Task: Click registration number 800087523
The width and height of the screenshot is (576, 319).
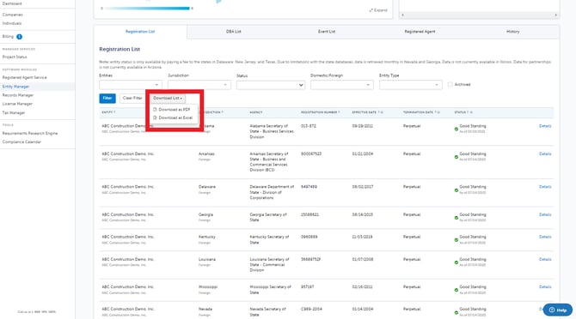Action: 311,153
